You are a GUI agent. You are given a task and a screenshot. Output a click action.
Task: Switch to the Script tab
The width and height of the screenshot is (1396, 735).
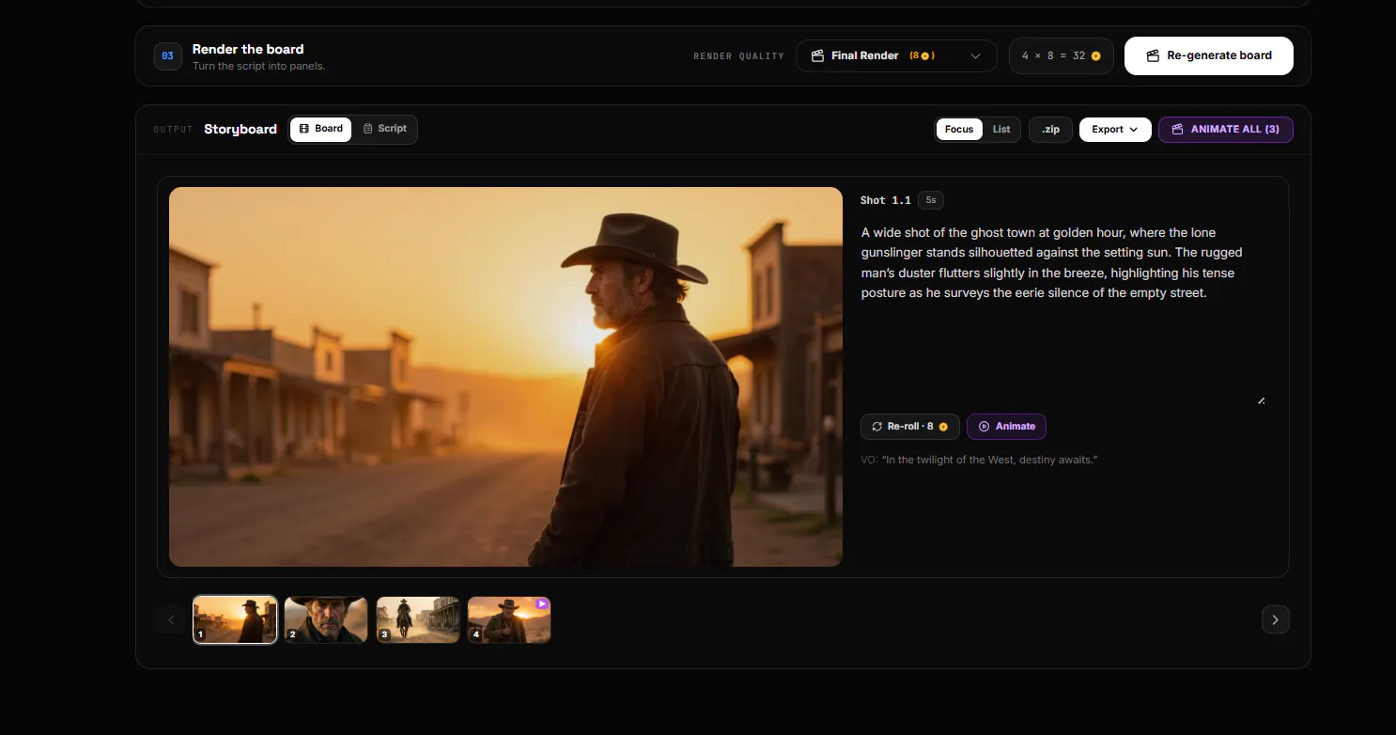coord(384,129)
